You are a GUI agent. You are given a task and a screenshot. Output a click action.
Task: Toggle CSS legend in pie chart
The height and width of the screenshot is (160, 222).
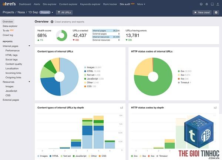click(x=90, y=86)
